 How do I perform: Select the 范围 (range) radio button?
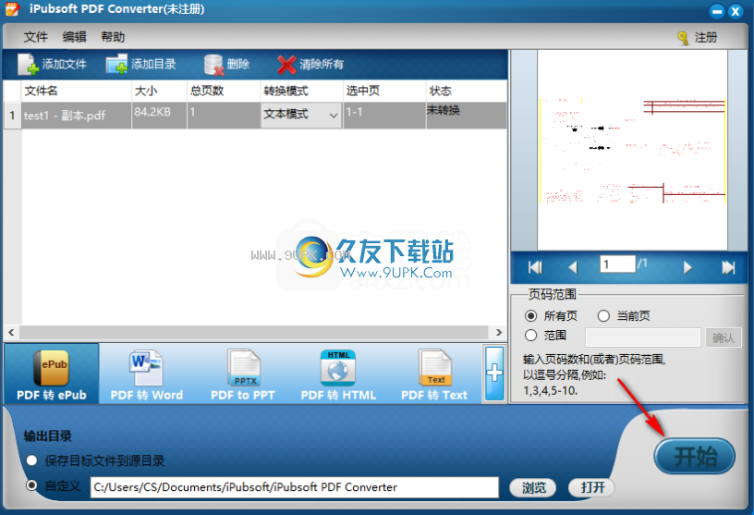coord(531,335)
